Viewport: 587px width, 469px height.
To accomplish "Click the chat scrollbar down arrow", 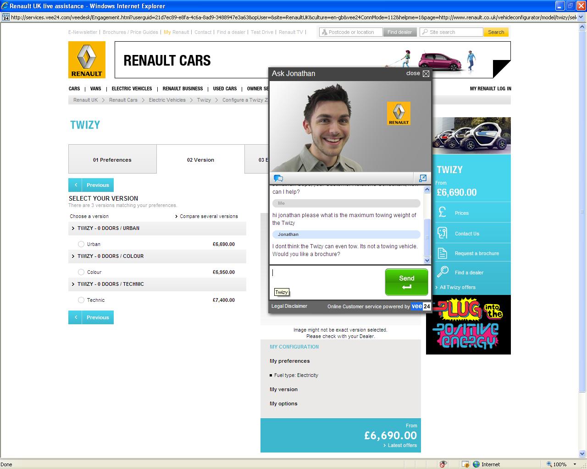I will [x=427, y=260].
